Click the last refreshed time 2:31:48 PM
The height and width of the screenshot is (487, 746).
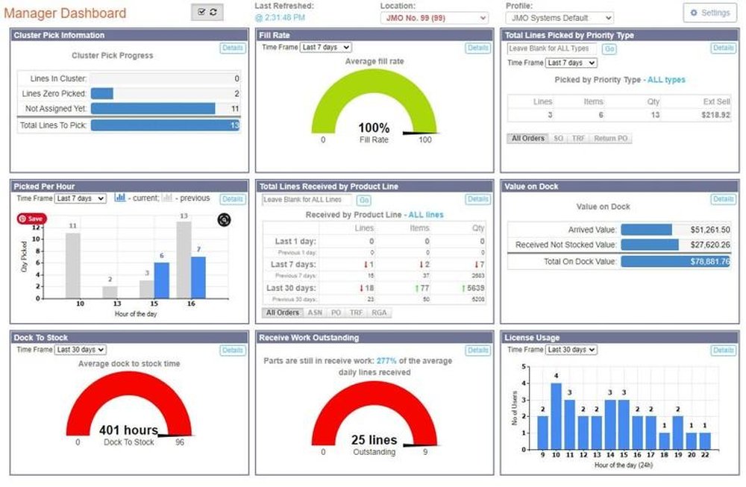pos(280,18)
